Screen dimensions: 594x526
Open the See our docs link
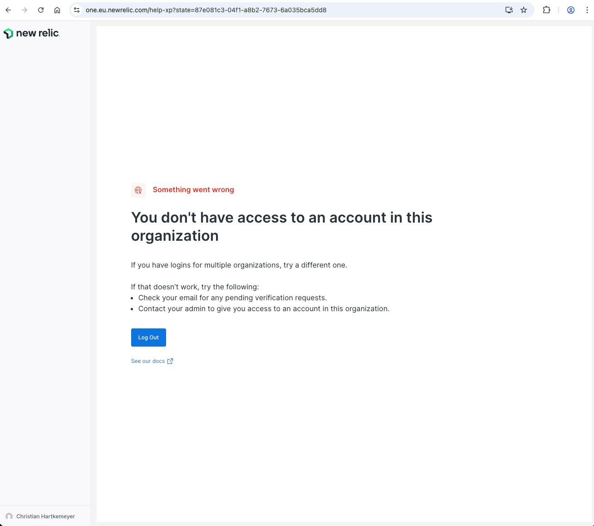[152, 361]
